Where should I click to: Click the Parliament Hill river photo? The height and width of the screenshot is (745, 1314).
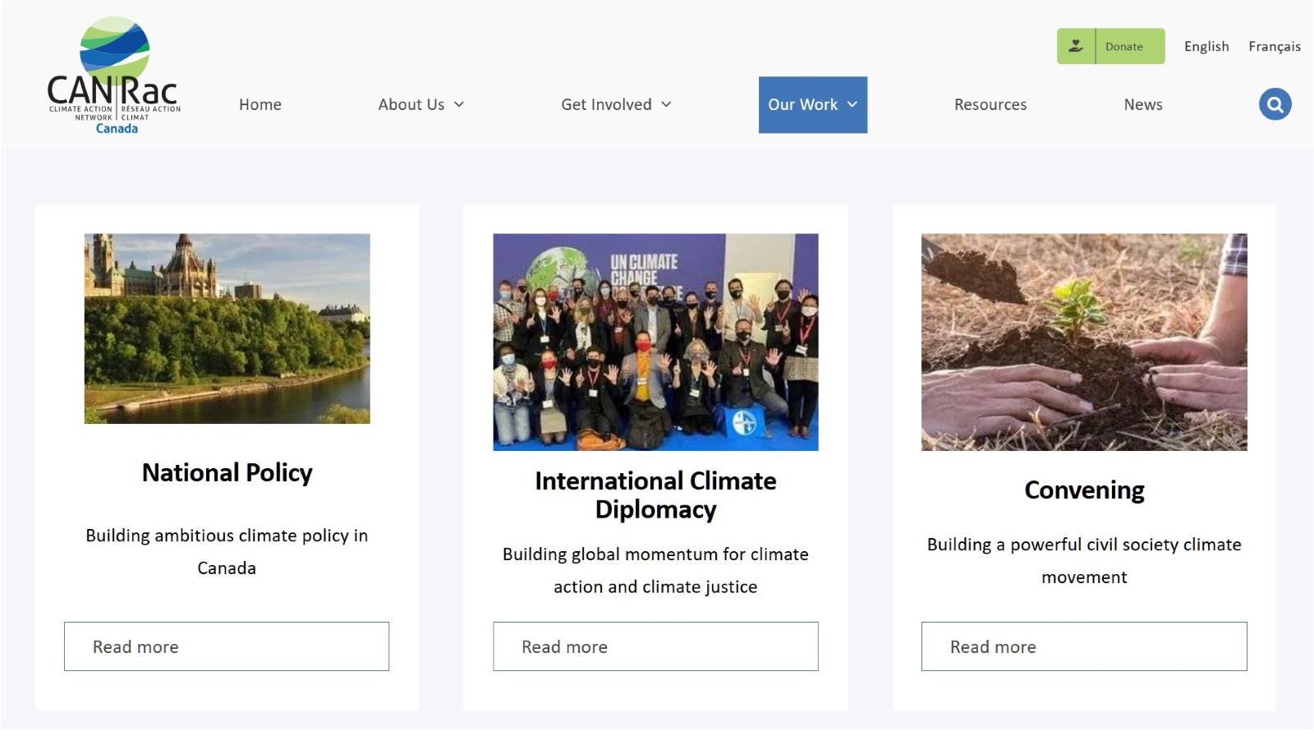coord(227,329)
